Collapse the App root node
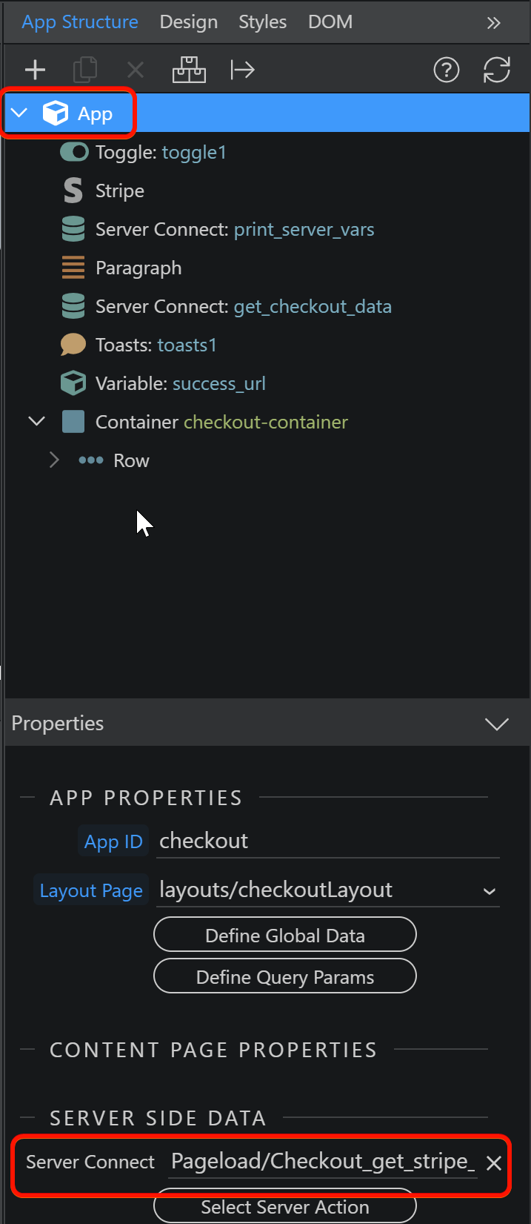The height and width of the screenshot is (1224, 531). [x=20, y=113]
